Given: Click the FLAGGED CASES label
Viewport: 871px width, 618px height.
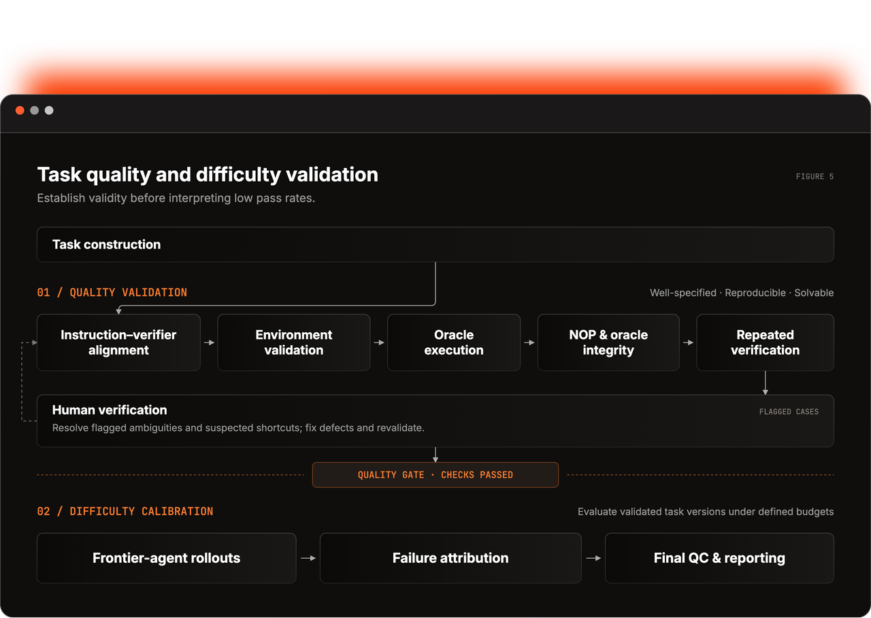Looking at the screenshot, I should [789, 412].
